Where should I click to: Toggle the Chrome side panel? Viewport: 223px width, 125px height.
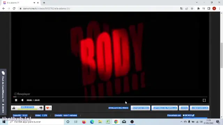[209, 8]
